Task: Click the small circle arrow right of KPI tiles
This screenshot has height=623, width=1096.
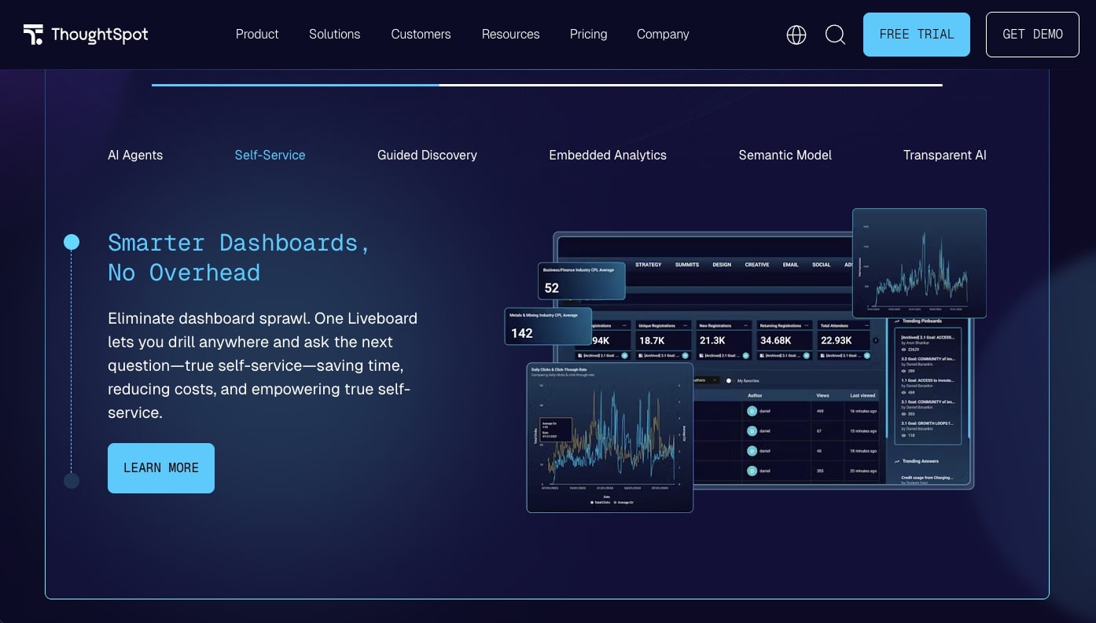Action: pyautogui.click(x=876, y=340)
